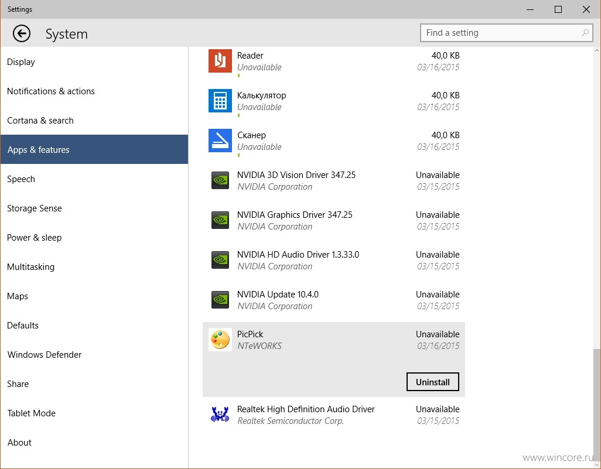Screen dimensions: 601x469
Task: Click the scrollbar up arrow
Action: (597, 50)
